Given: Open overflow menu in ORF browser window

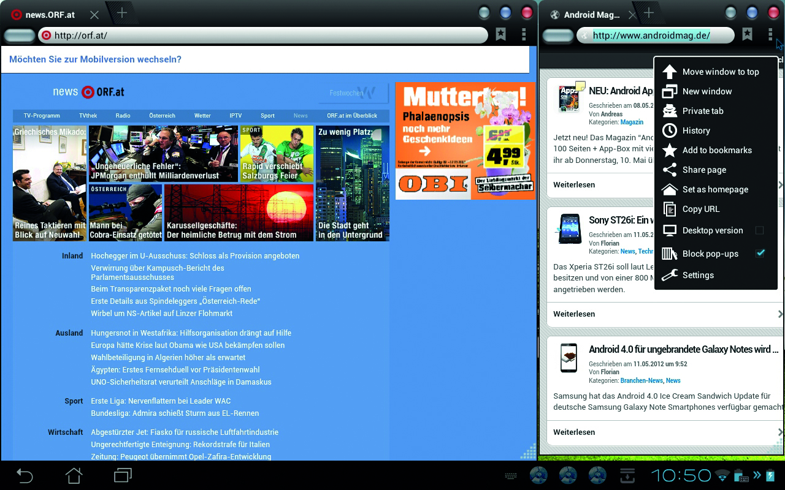Looking at the screenshot, I should (524, 34).
